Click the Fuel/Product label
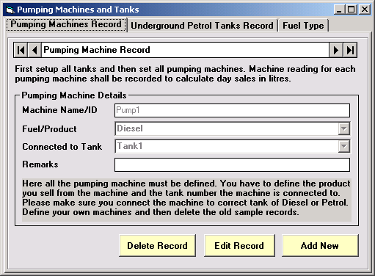This screenshot has height=276, width=375. click(x=49, y=129)
